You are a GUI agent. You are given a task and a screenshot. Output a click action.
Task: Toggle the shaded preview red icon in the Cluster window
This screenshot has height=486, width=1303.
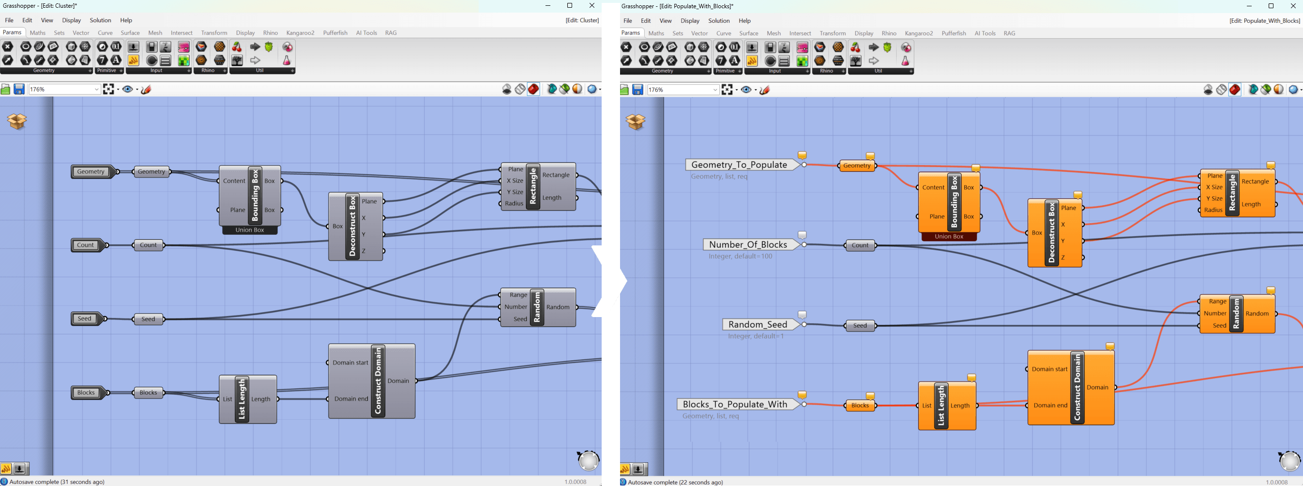[533, 89]
